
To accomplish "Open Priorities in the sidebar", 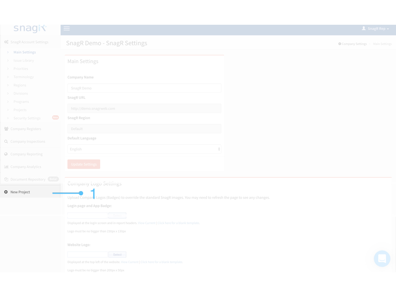I will pos(21,69).
